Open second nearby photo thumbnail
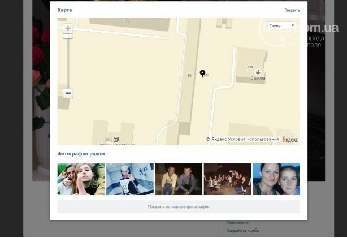The width and height of the screenshot is (347, 238). 129,179
